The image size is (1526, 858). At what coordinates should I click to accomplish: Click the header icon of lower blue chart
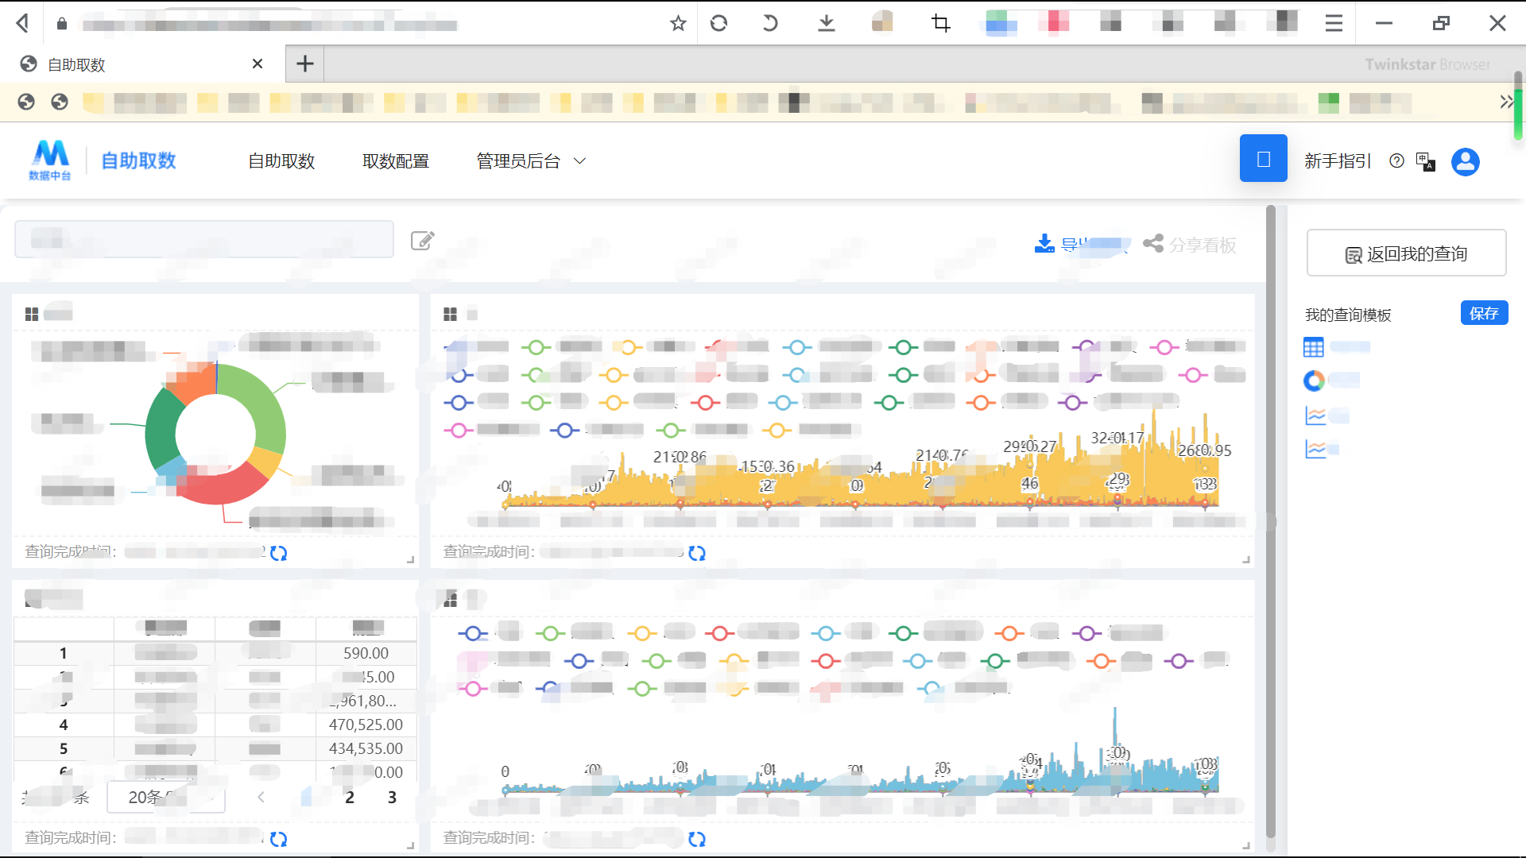pyautogui.click(x=450, y=600)
